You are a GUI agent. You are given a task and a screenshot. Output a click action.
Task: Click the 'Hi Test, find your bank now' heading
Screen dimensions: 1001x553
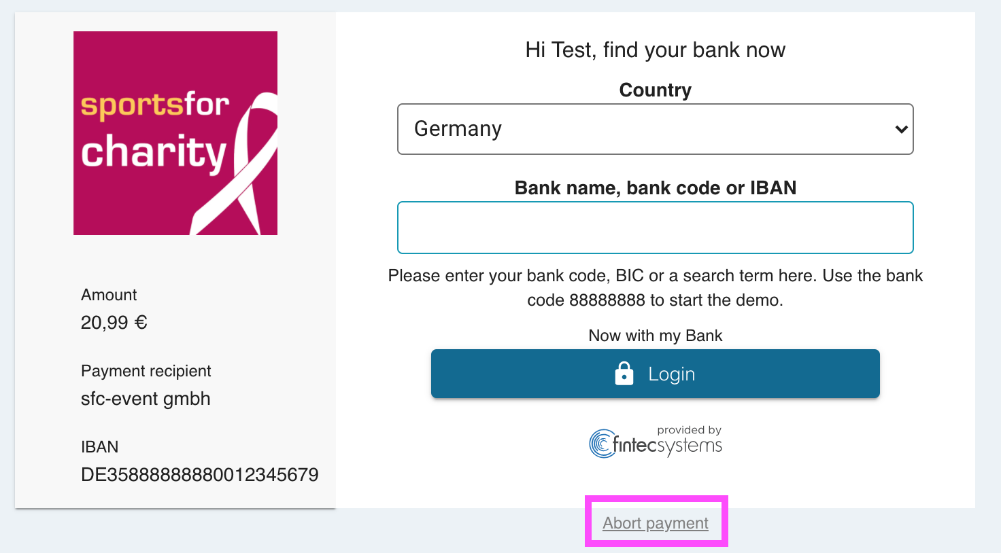pos(655,50)
